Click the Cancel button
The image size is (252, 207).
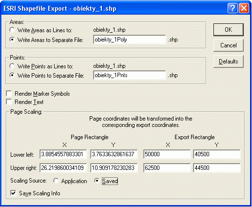(229, 45)
